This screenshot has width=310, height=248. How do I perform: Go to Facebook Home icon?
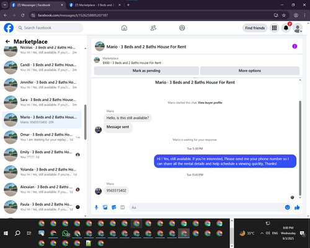point(124,28)
